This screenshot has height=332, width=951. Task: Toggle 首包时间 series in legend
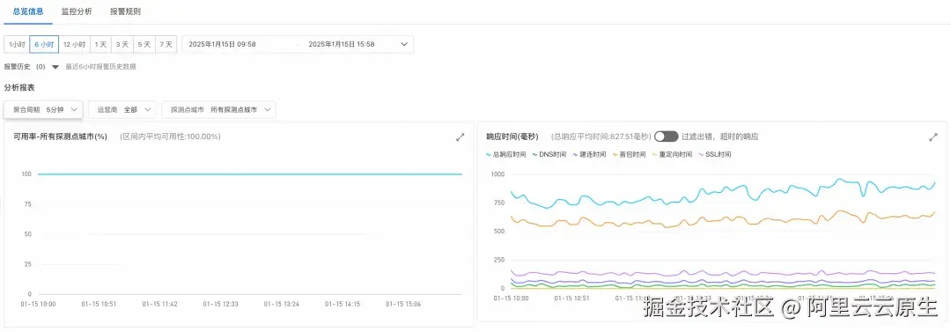coord(629,155)
